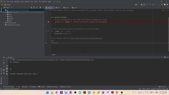Click Python 3.7 interpreter status widget
This screenshot has width=169, height=95.
161,89
